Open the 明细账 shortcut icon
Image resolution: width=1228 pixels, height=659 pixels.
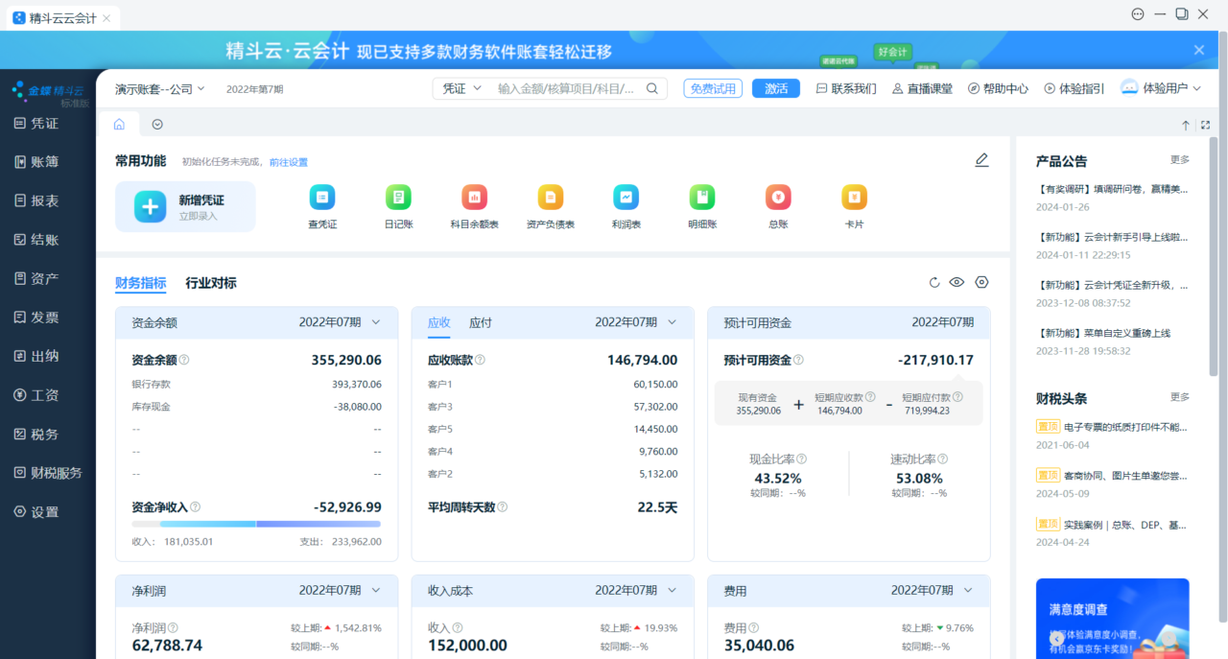tap(702, 198)
